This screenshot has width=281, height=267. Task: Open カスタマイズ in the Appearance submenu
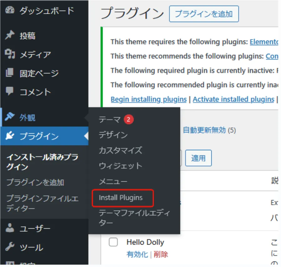(x=121, y=150)
